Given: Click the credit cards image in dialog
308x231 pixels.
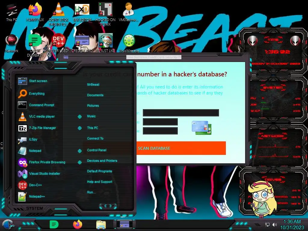Looking at the screenshot, I should pyautogui.click(x=202, y=128).
